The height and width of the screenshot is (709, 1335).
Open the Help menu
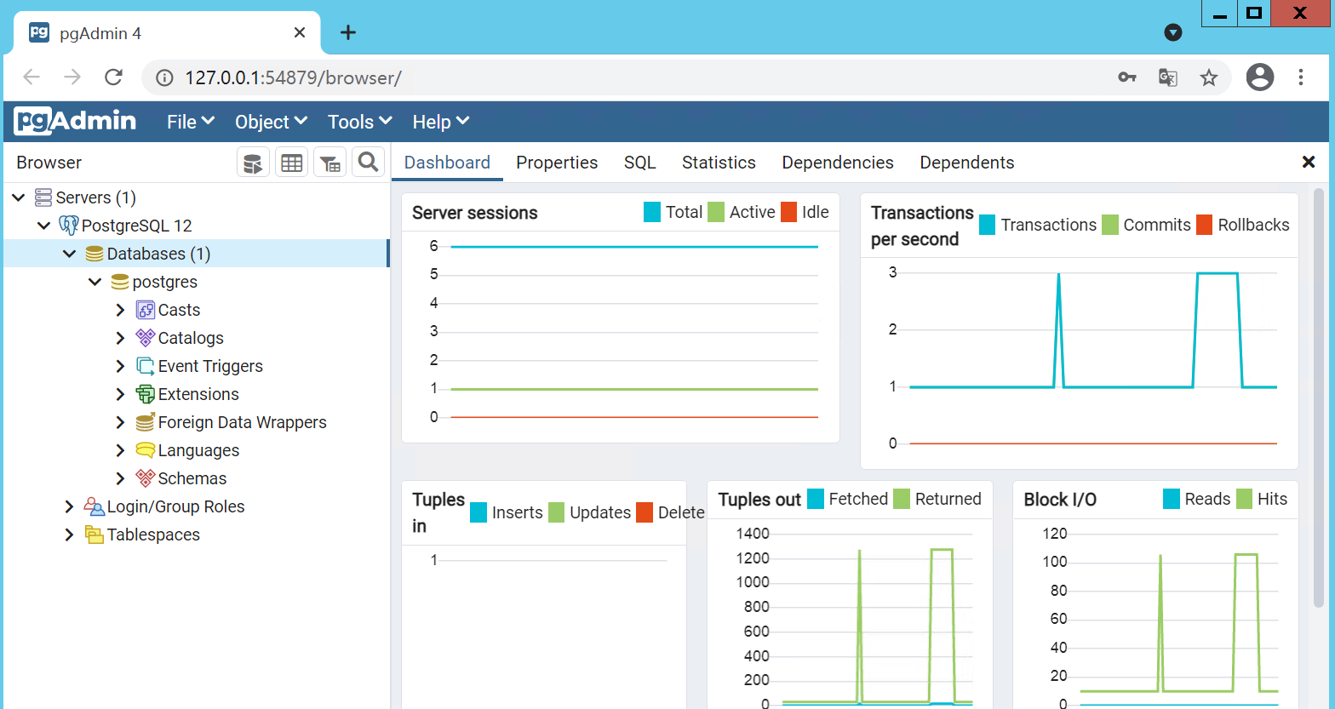(441, 122)
